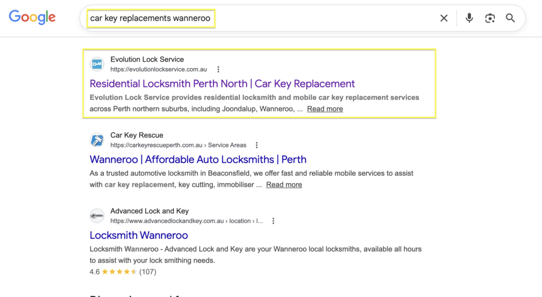Click the Evolution Lock Service favicon
This screenshot has width=542, height=297.
point(97,64)
